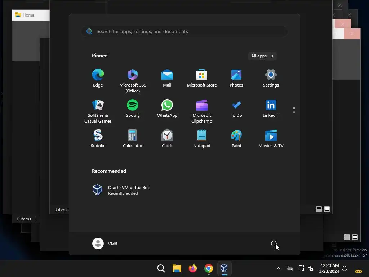
Task: Click the muted volume tray icon
Action: click(x=311, y=268)
